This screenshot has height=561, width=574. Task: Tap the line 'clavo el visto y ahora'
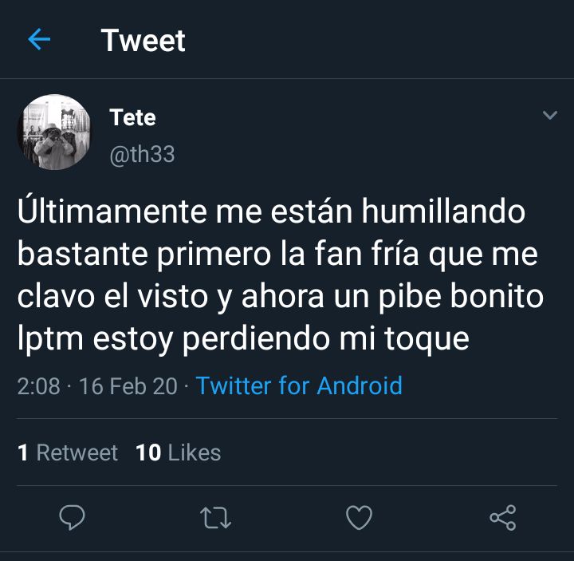coord(171,297)
